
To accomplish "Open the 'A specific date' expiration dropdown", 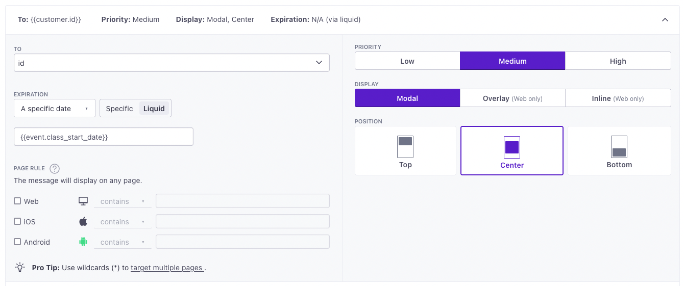I will click(x=55, y=108).
